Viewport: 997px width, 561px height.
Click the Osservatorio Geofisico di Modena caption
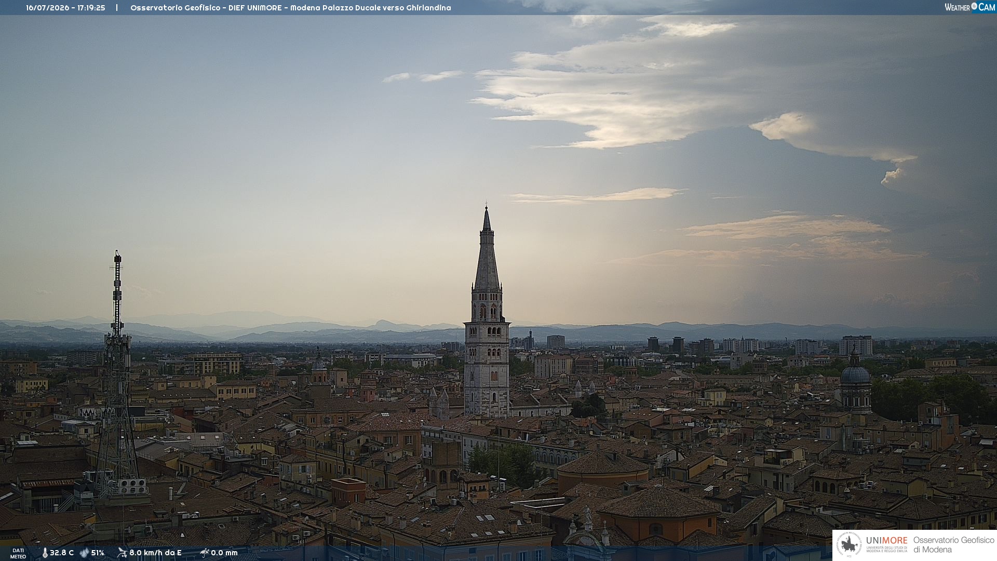pyautogui.click(x=953, y=545)
